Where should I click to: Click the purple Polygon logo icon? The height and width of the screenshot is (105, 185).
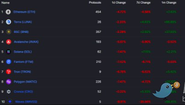9,82
